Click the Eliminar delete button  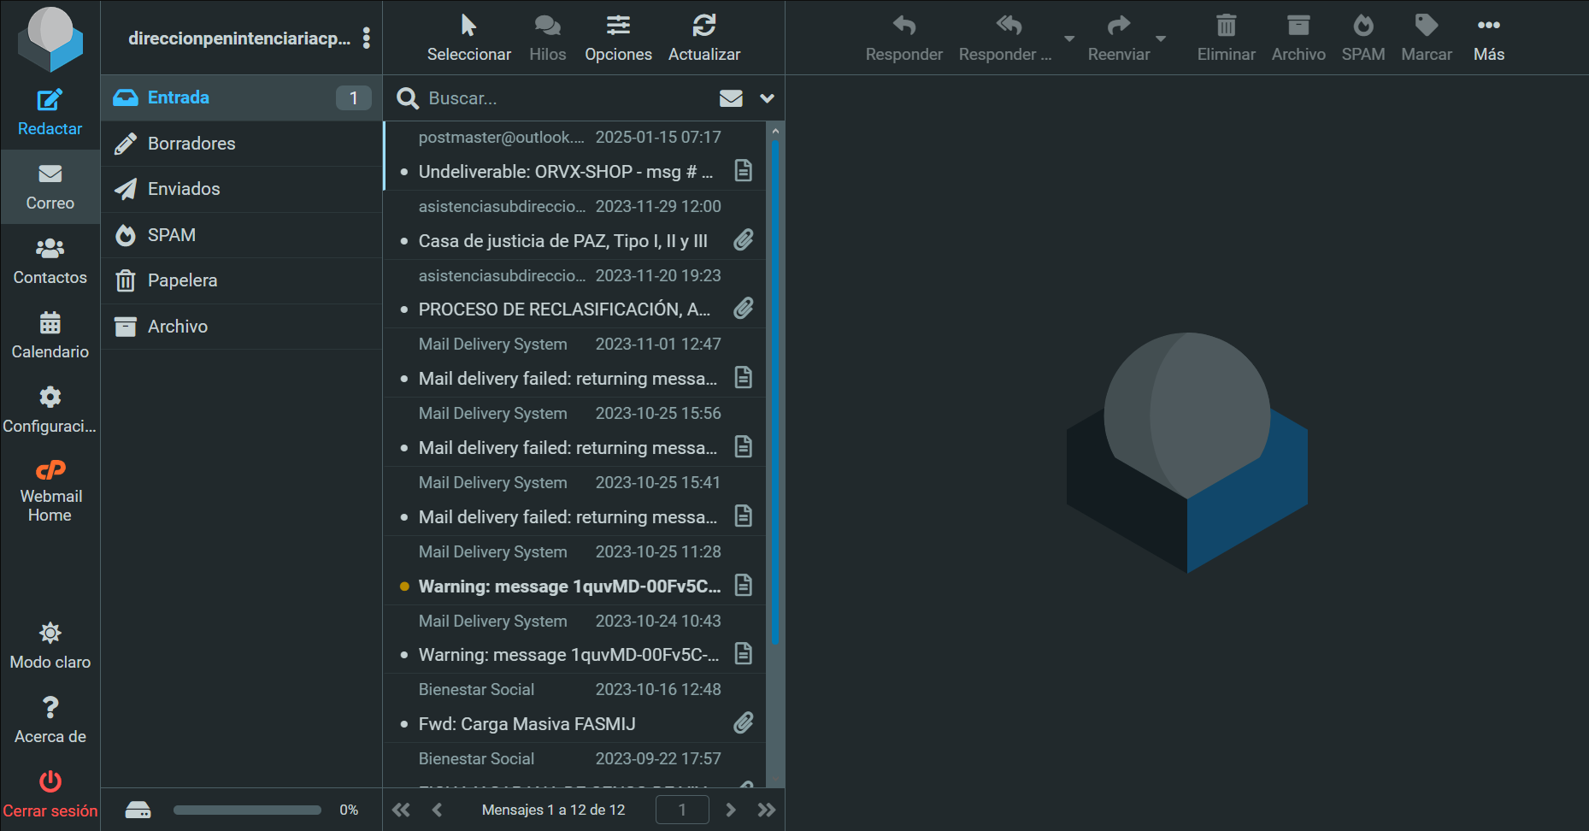pyautogui.click(x=1226, y=38)
